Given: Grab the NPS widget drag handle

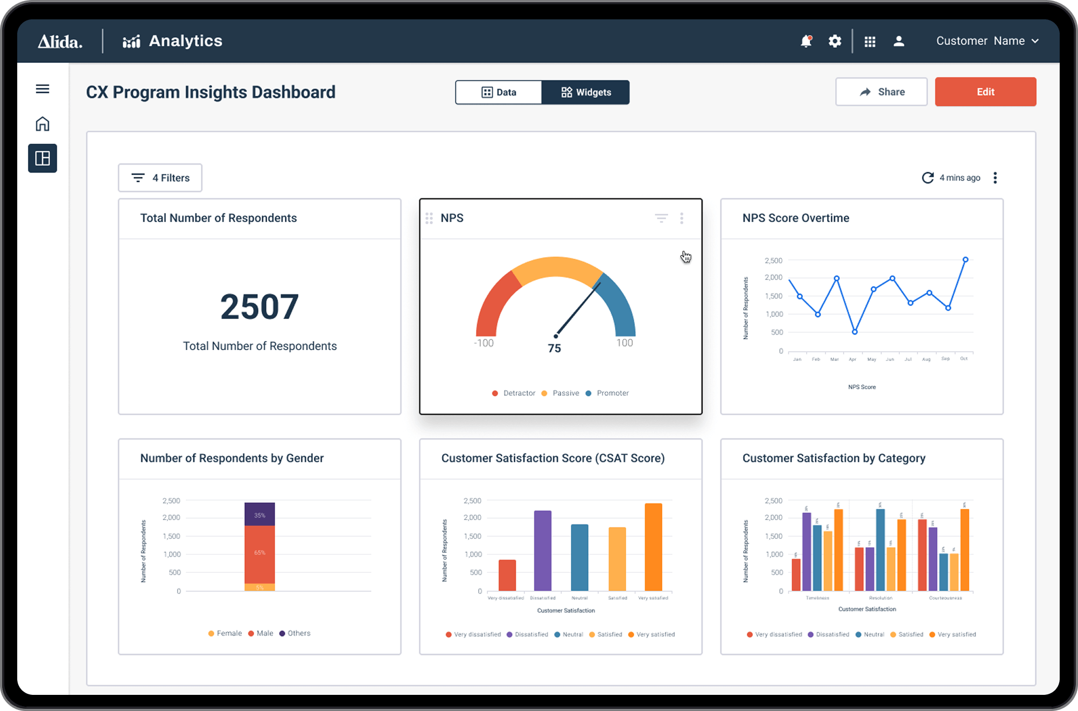Looking at the screenshot, I should point(429,218).
